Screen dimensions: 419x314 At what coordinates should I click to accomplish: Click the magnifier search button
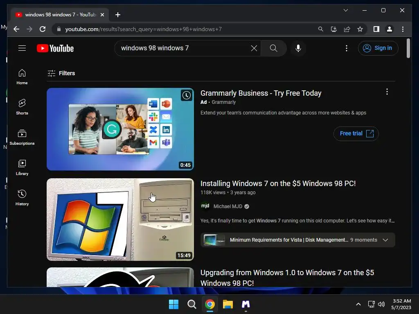[273, 48]
